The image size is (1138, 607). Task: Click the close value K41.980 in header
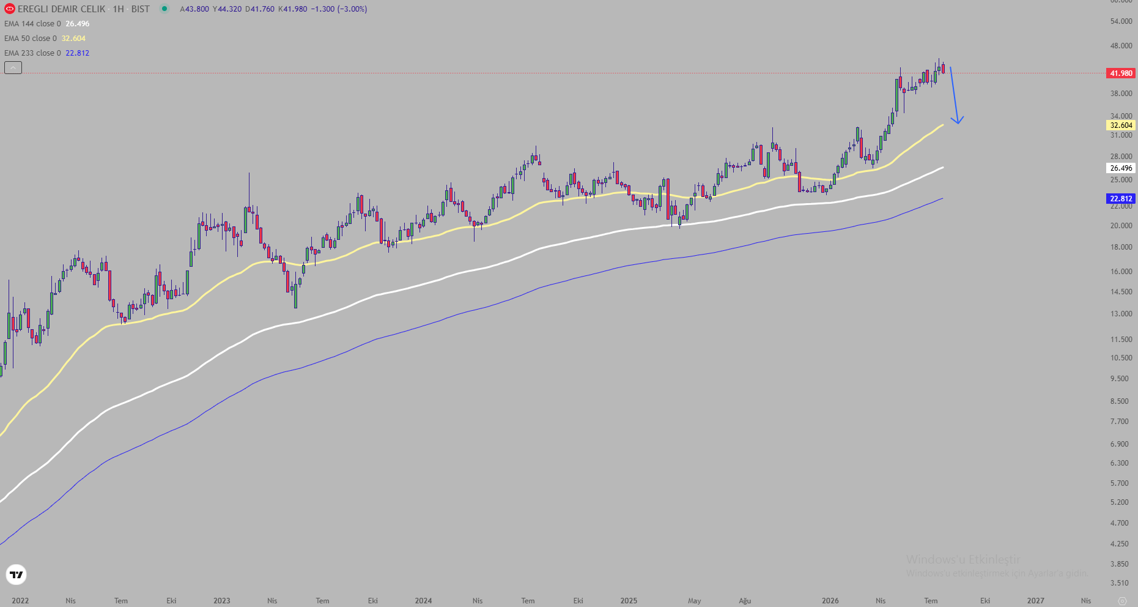coord(292,9)
